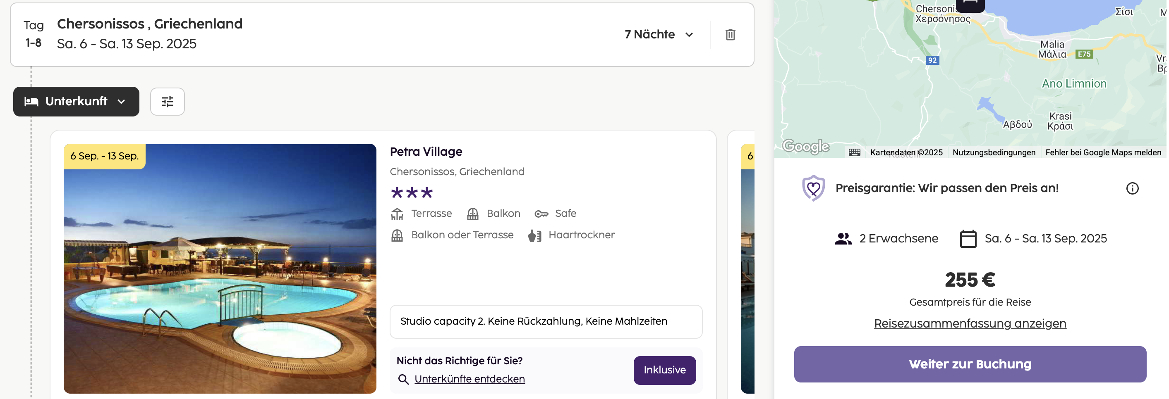Open price guarantee info icon
Screen dimensions: 1169x399
(x=1132, y=188)
